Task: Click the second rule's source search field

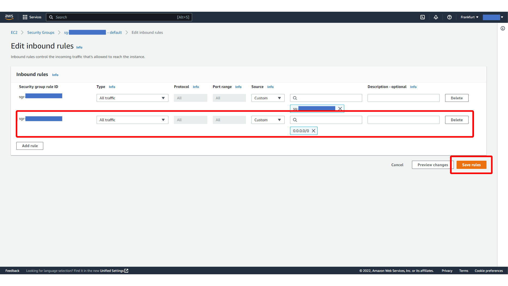Action: click(326, 120)
